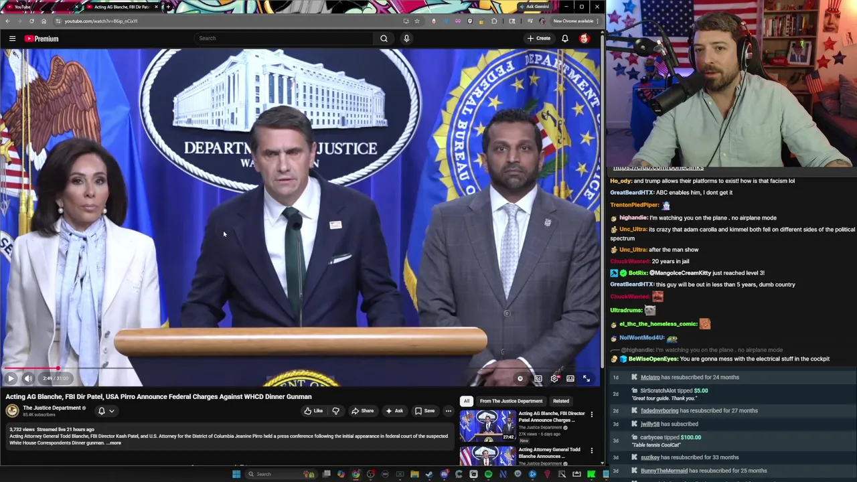Viewport: 857px width, 482px height.
Task: Open a new browser tab
Action: pos(168,7)
